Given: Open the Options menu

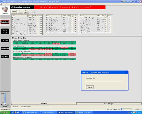Looking at the screenshot, I should 8,4.
